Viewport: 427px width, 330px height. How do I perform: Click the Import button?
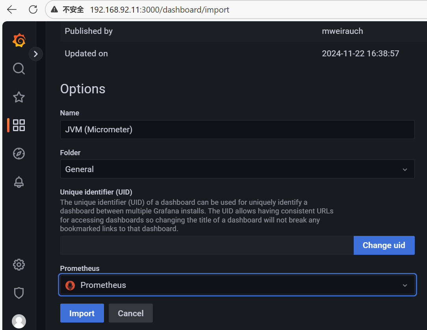coord(82,313)
